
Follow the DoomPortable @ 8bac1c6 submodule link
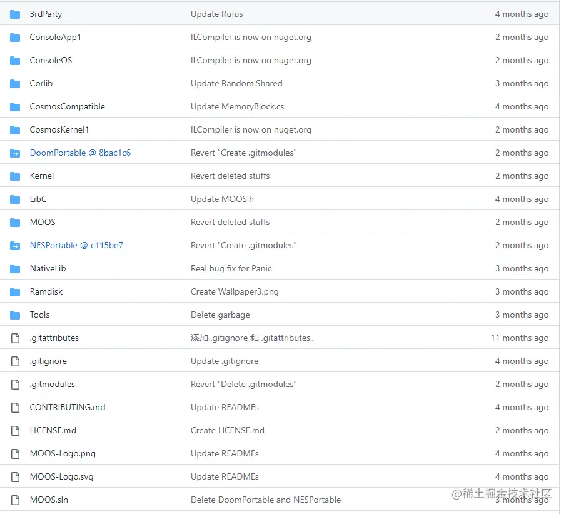click(80, 153)
